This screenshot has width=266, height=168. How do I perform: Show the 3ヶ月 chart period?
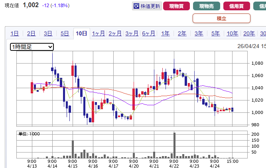[x=132, y=33]
